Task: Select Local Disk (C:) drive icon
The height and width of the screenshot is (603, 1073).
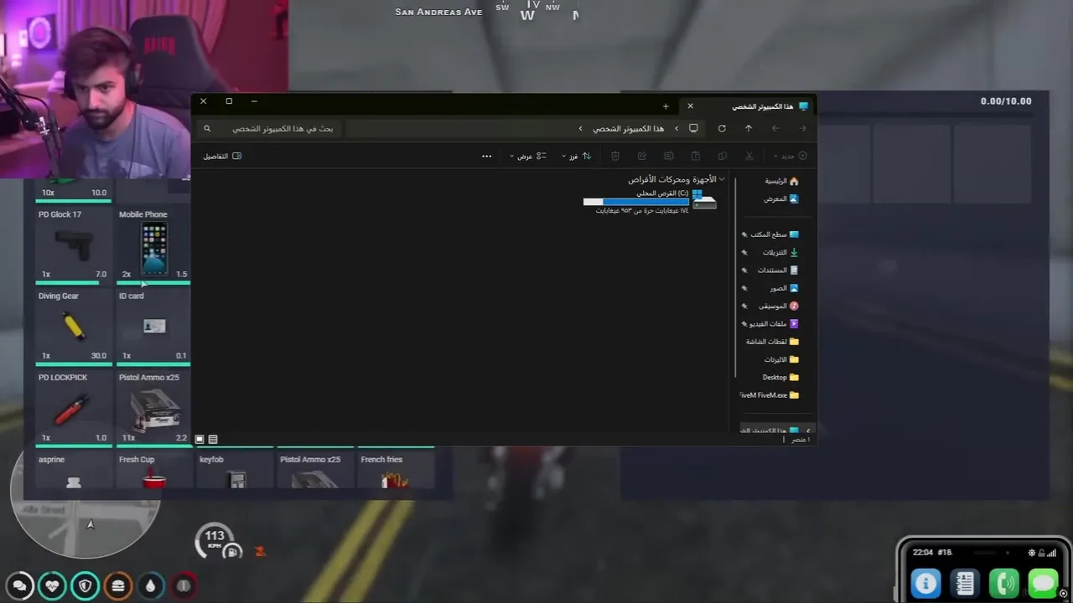Action: pyautogui.click(x=703, y=199)
